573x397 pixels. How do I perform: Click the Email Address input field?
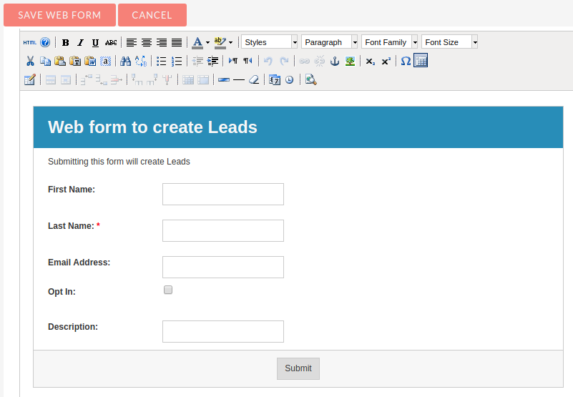pos(223,267)
